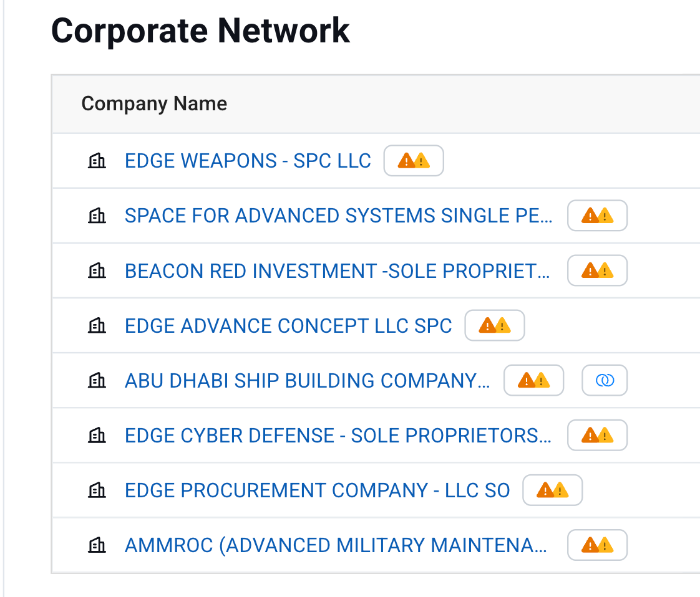Open EDGE WEAPONS - SPC LLC company link
The image size is (700, 597).
248,161
